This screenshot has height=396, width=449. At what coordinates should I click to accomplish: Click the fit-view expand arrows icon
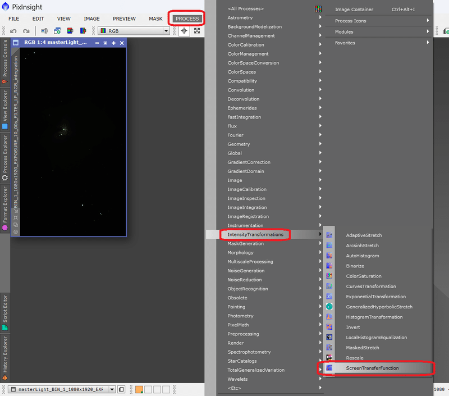(197, 31)
